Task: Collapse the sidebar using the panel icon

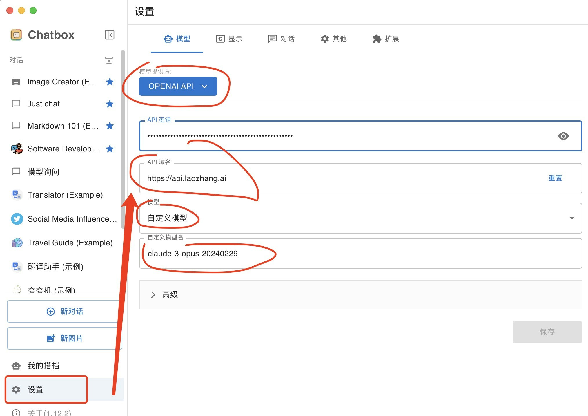Action: (x=110, y=35)
